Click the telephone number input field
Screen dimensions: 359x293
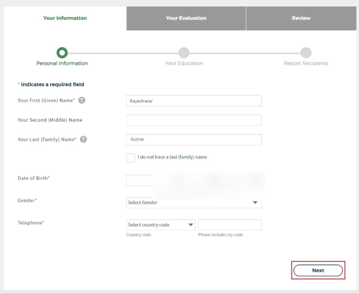click(230, 225)
